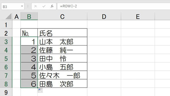170x96 pixels.
Task: Confirm formula with the checkmark icon
Action: pos(44,6)
